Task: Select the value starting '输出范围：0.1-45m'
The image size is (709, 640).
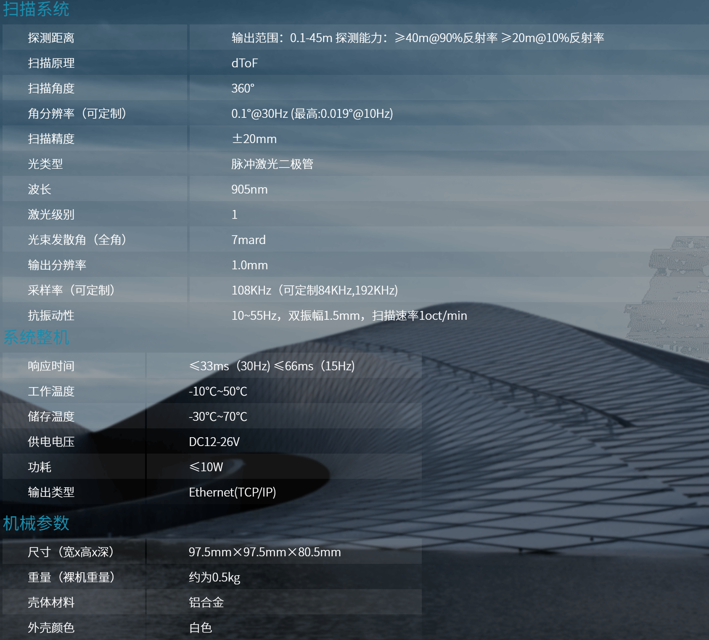Action: pyautogui.click(x=418, y=38)
